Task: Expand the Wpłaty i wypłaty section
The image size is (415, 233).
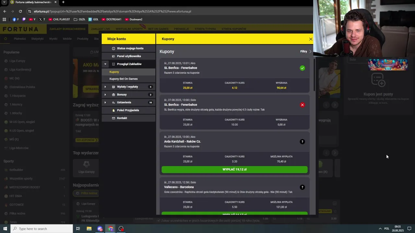Action: click(x=105, y=87)
